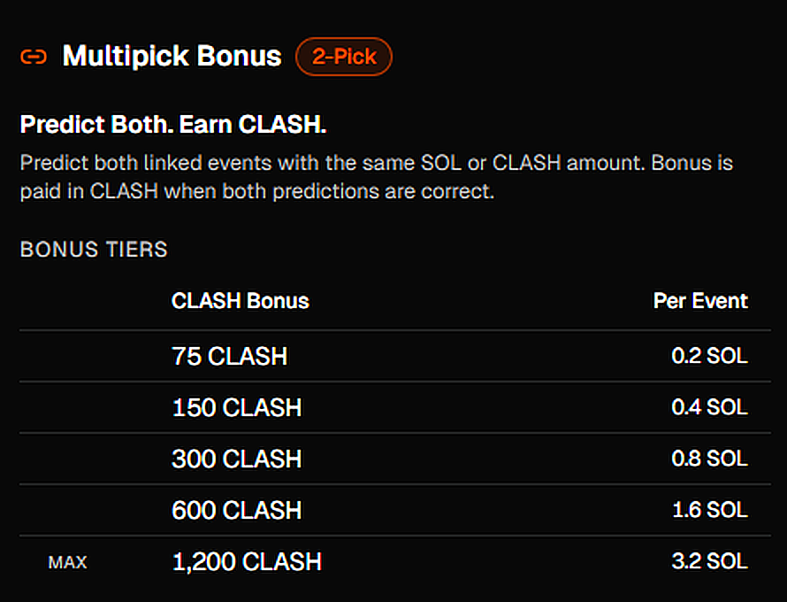787x602 pixels.
Task: Select the 600 CLASH bonus tier
Action: coord(236,510)
